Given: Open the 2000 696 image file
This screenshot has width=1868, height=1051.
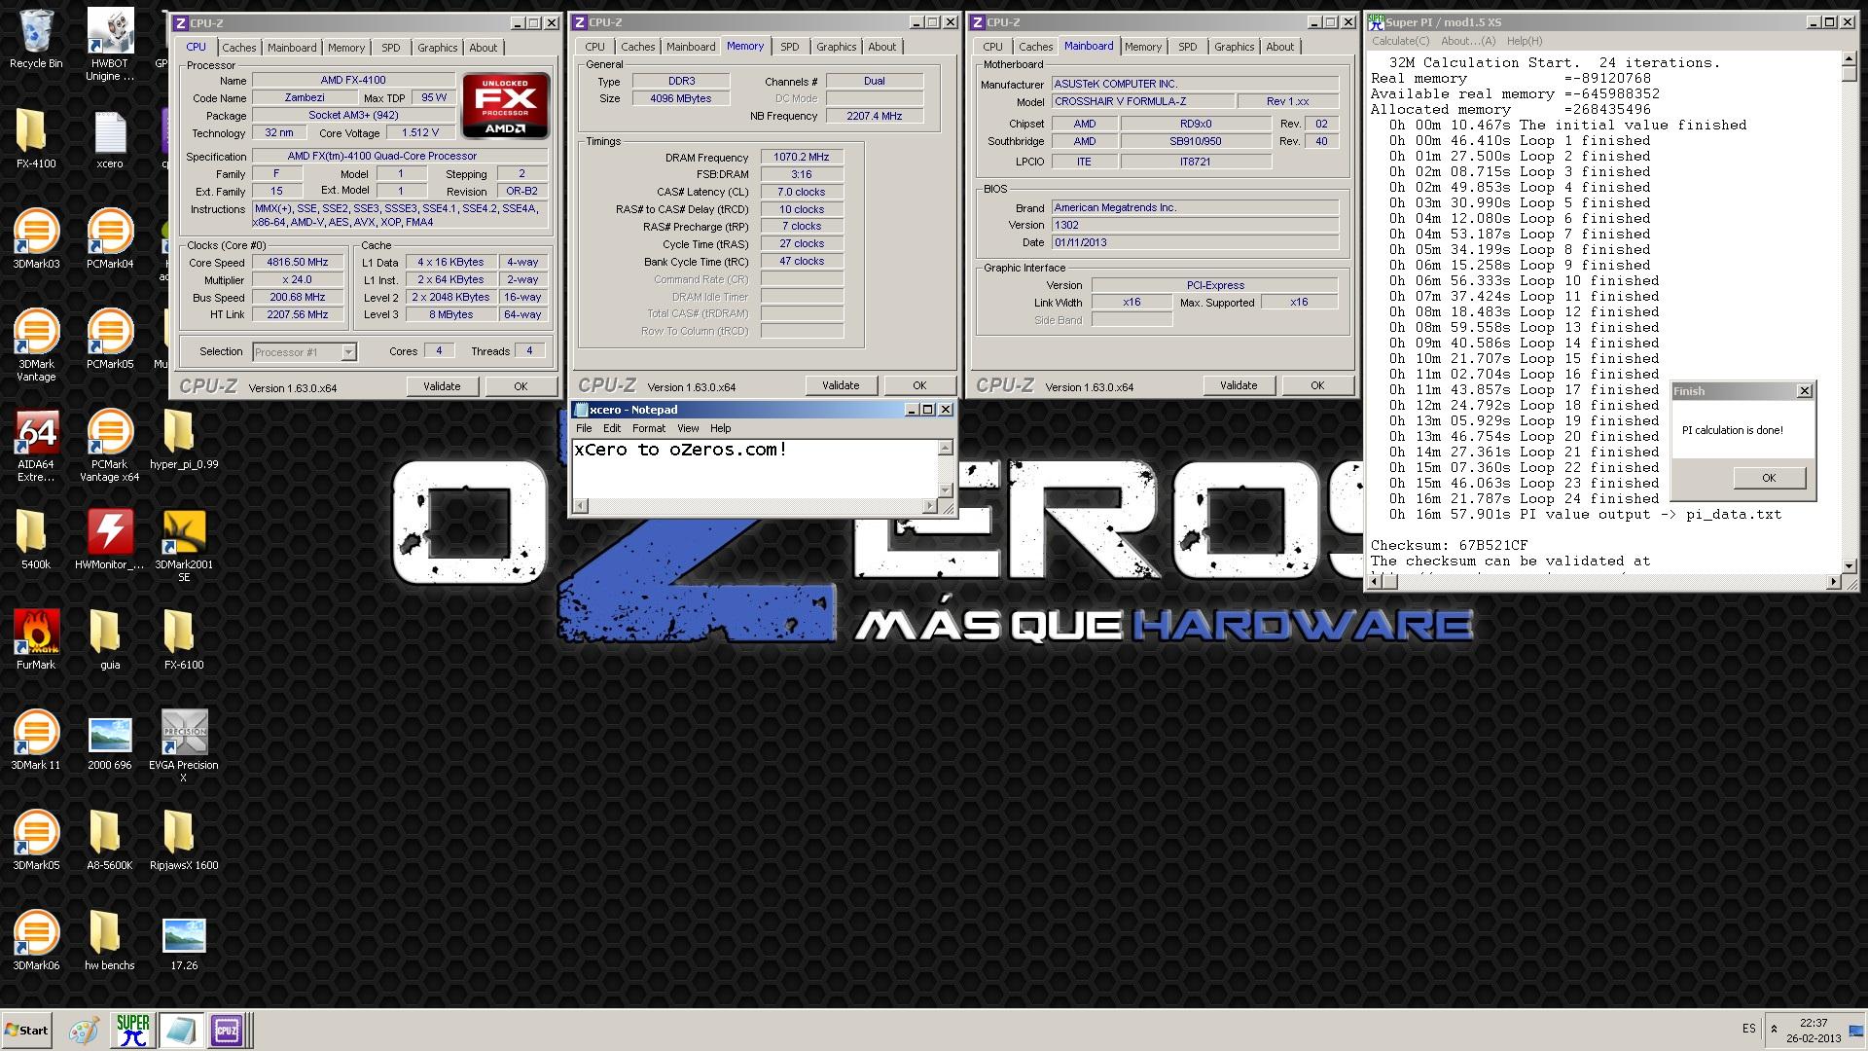Looking at the screenshot, I should coord(110,741).
